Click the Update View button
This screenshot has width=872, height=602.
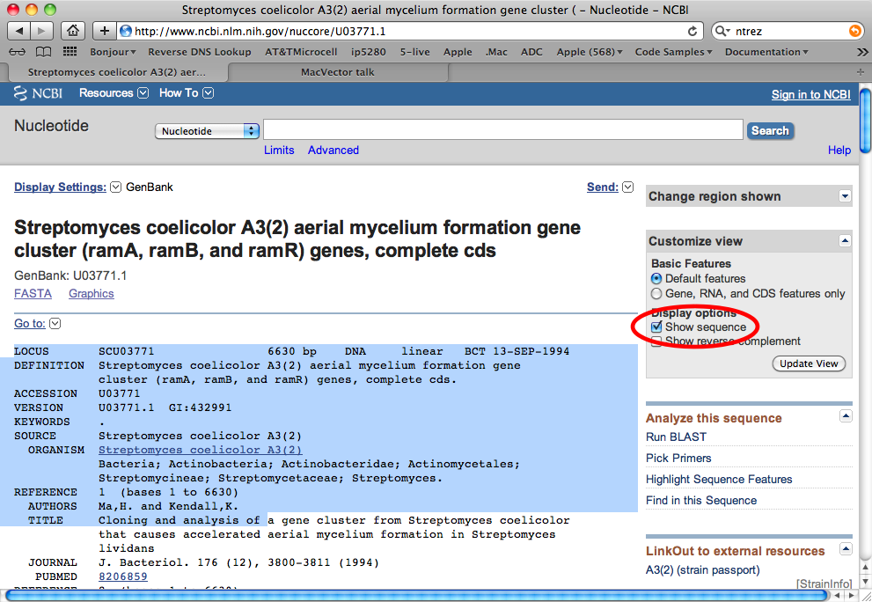tap(809, 363)
